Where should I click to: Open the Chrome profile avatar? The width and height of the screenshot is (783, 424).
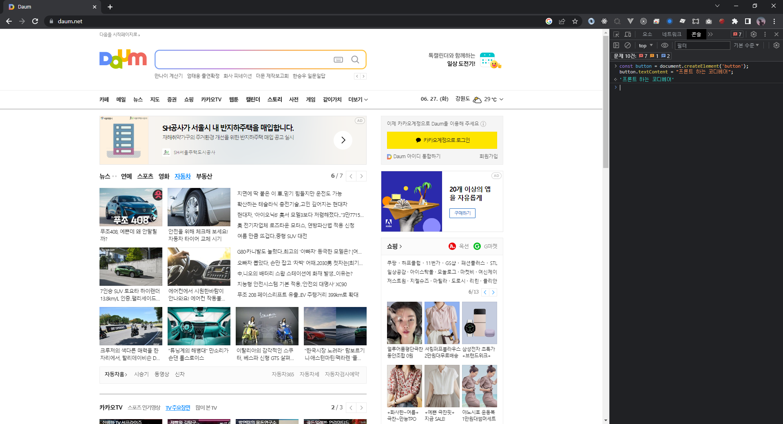(761, 21)
